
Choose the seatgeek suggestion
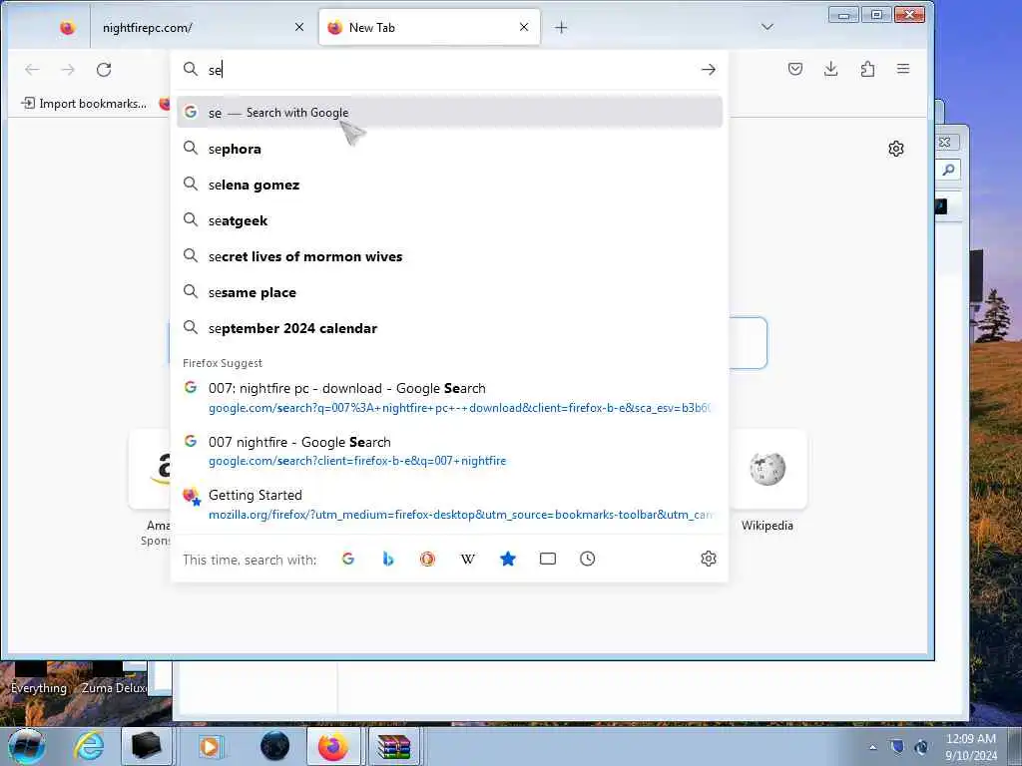coord(450,220)
